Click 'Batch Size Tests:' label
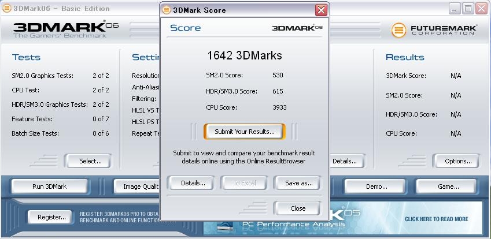This screenshot has height=239, width=491. (x=35, y=133)
